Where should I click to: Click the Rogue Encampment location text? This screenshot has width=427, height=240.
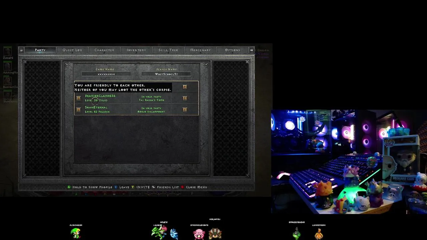151,112
